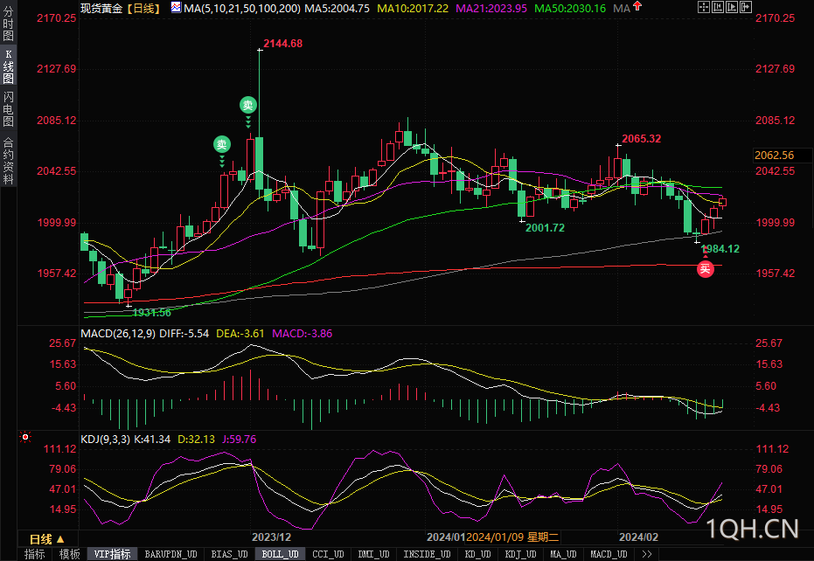Click the red up-arrow next to MA
814x561 pixels.
[x=639, y=8]
